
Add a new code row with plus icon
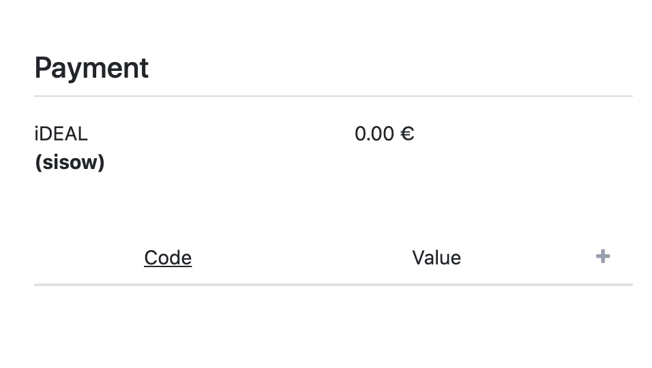click(602, 257)
